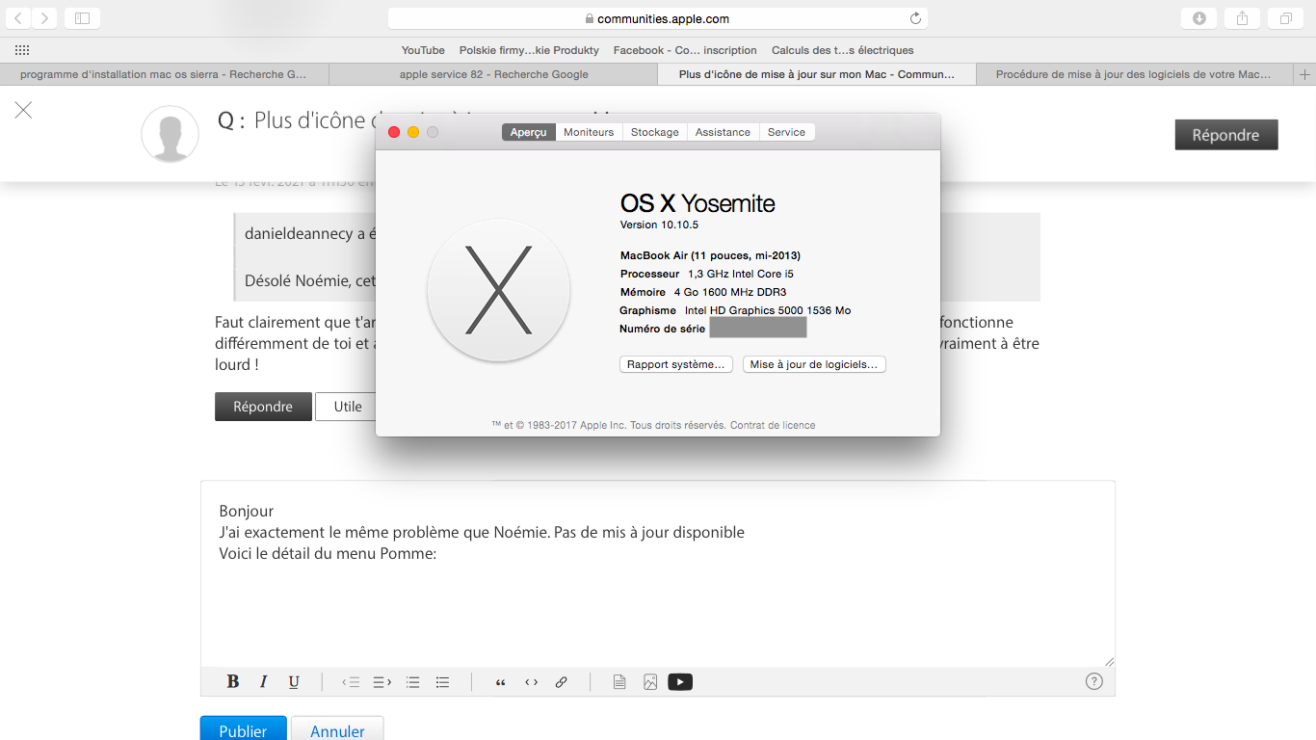The height and width of the screenshot is (740, 1316).
Task: Click the OS X Yosemite logo
Action: coord(498,290)
